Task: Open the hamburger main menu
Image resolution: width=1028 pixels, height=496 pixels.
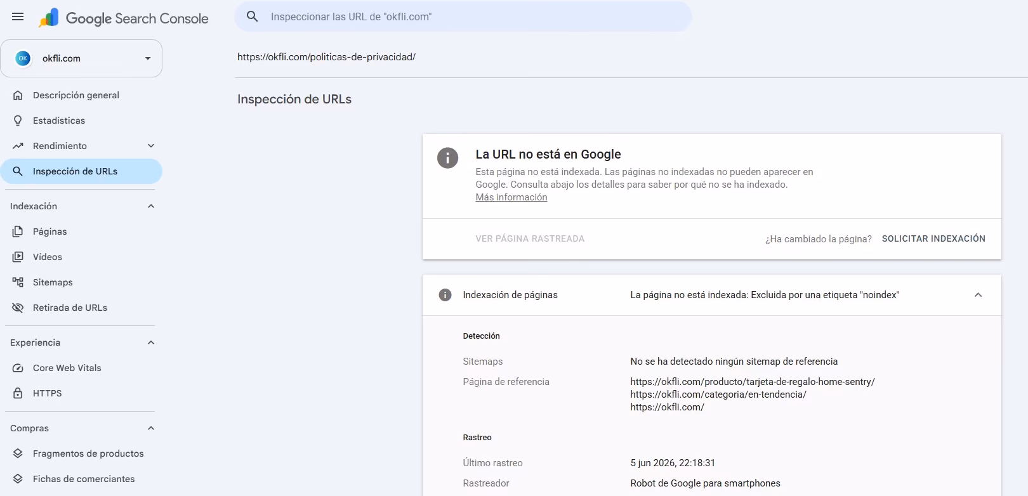Action: (x=18, y=17)
